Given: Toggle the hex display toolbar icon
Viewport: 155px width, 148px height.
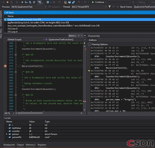Looking at the screenshot, I should (39, 2).
